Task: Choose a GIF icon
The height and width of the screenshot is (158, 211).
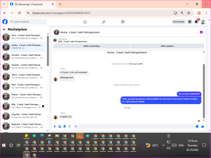Action: coord(70,126)
